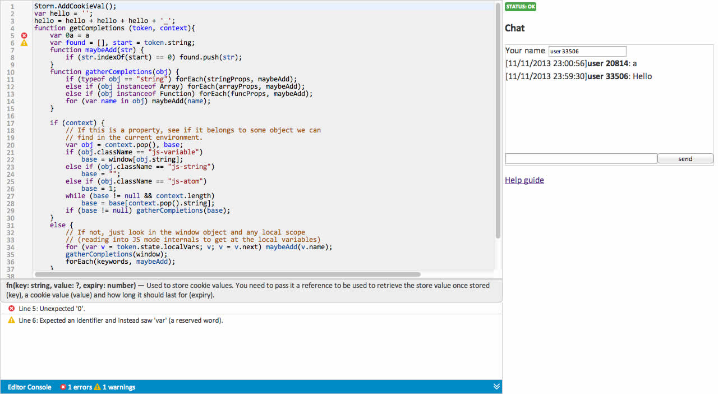Screen dimensions: 718x394
Task: Click the red error icon beside 'Line 5: Unexpected'
Action: [11, 308]
